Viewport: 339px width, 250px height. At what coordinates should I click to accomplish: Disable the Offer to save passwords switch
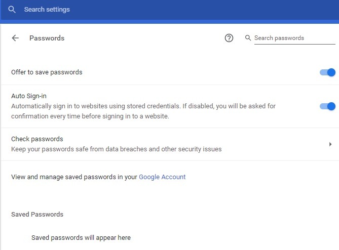point(328,72)
